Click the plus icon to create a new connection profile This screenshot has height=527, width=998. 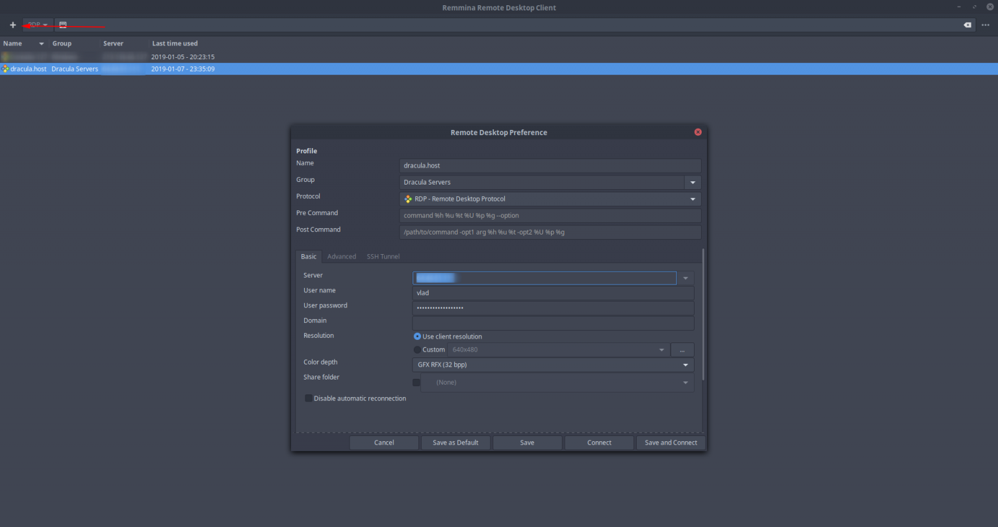[x=12, y=24]
